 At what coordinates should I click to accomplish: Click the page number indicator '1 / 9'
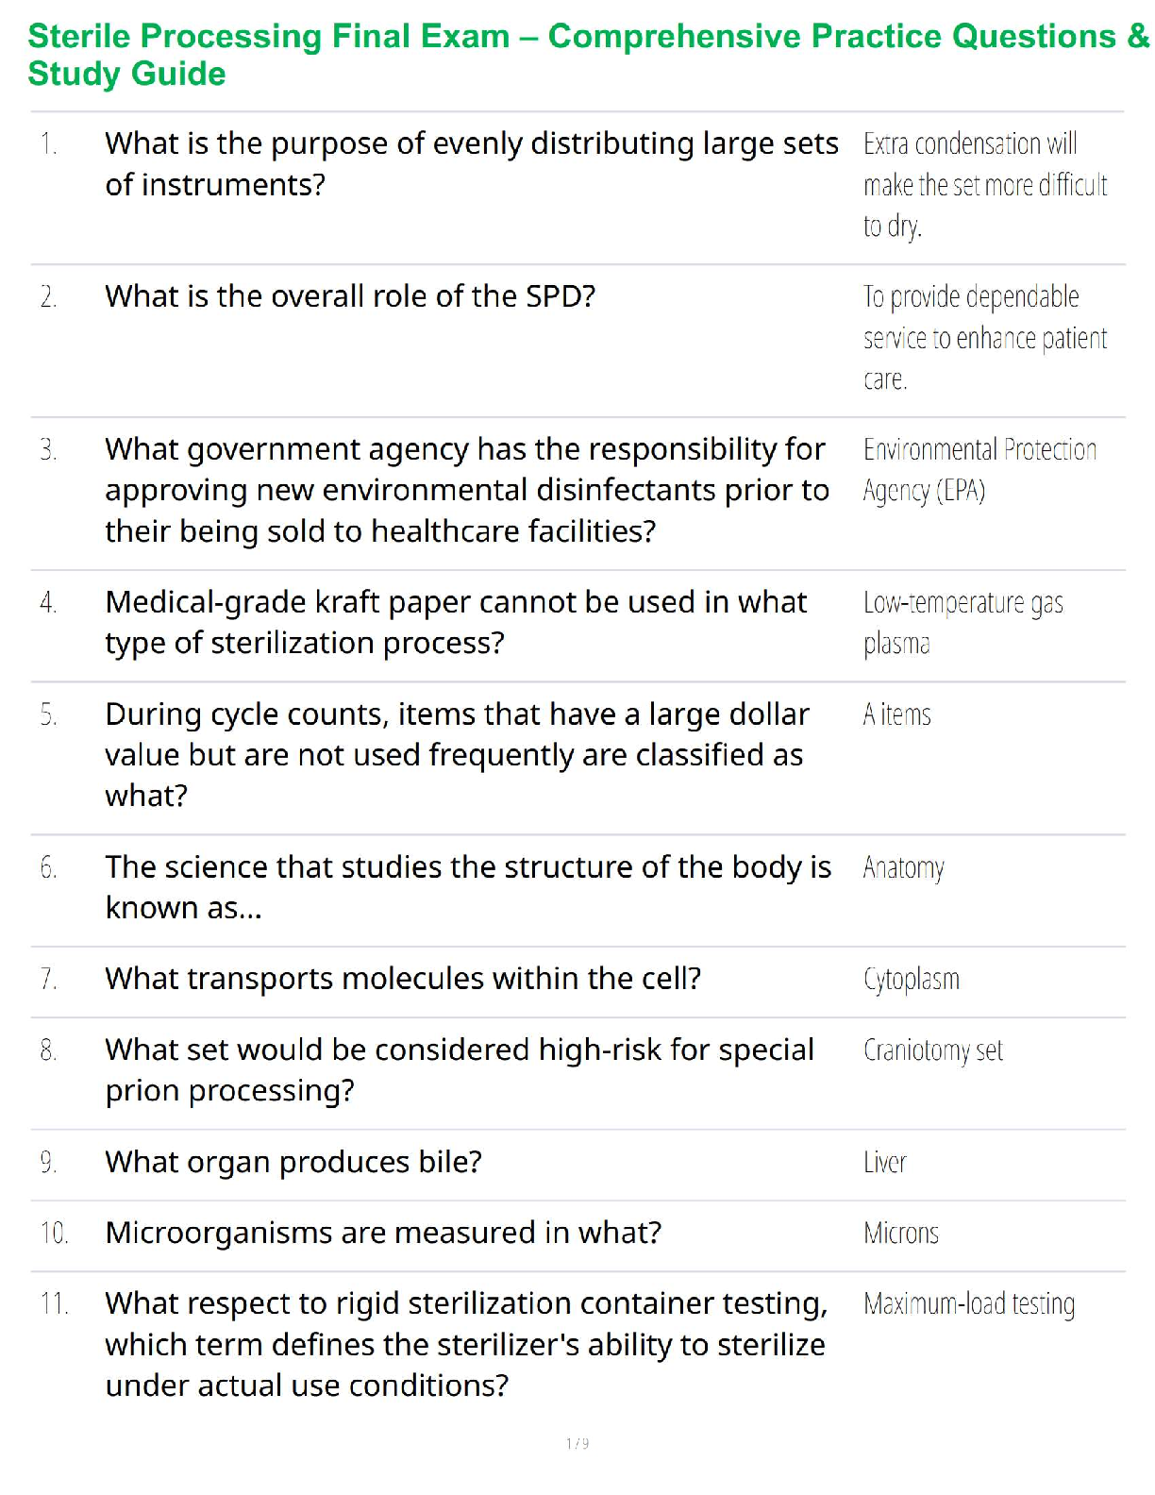pos(577,1443)
